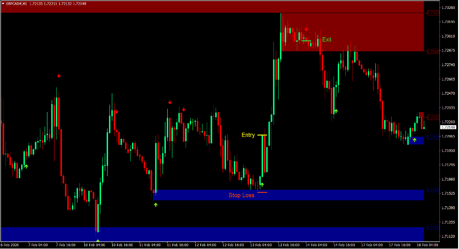Select the bottom blue demand zone band
This screenshot has width=459, height=249.
[211, 234]
